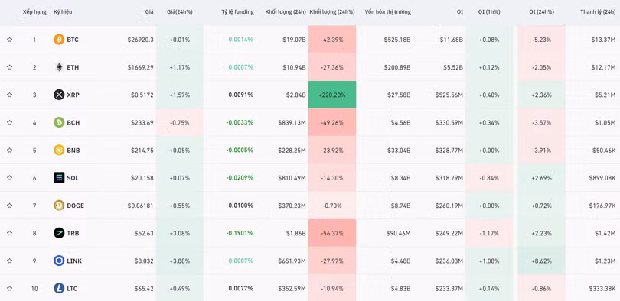Click the ETH price $1669.29

pos(140,67)
